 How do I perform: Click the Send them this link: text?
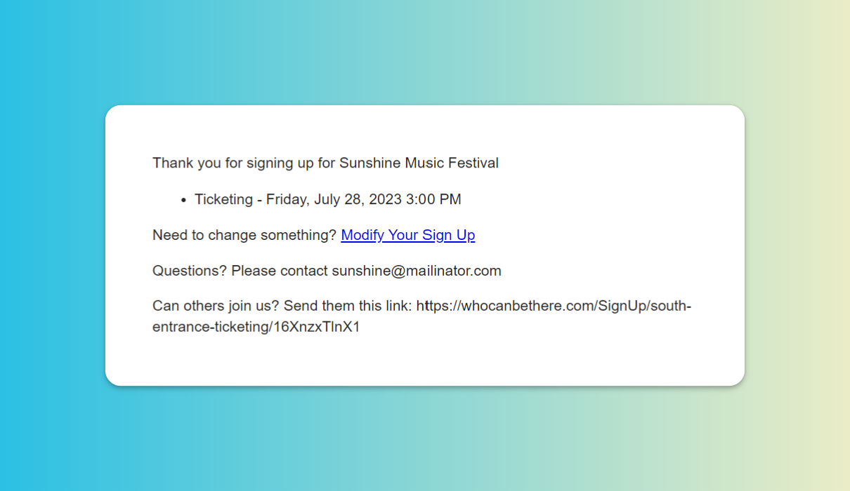point(348,307)
